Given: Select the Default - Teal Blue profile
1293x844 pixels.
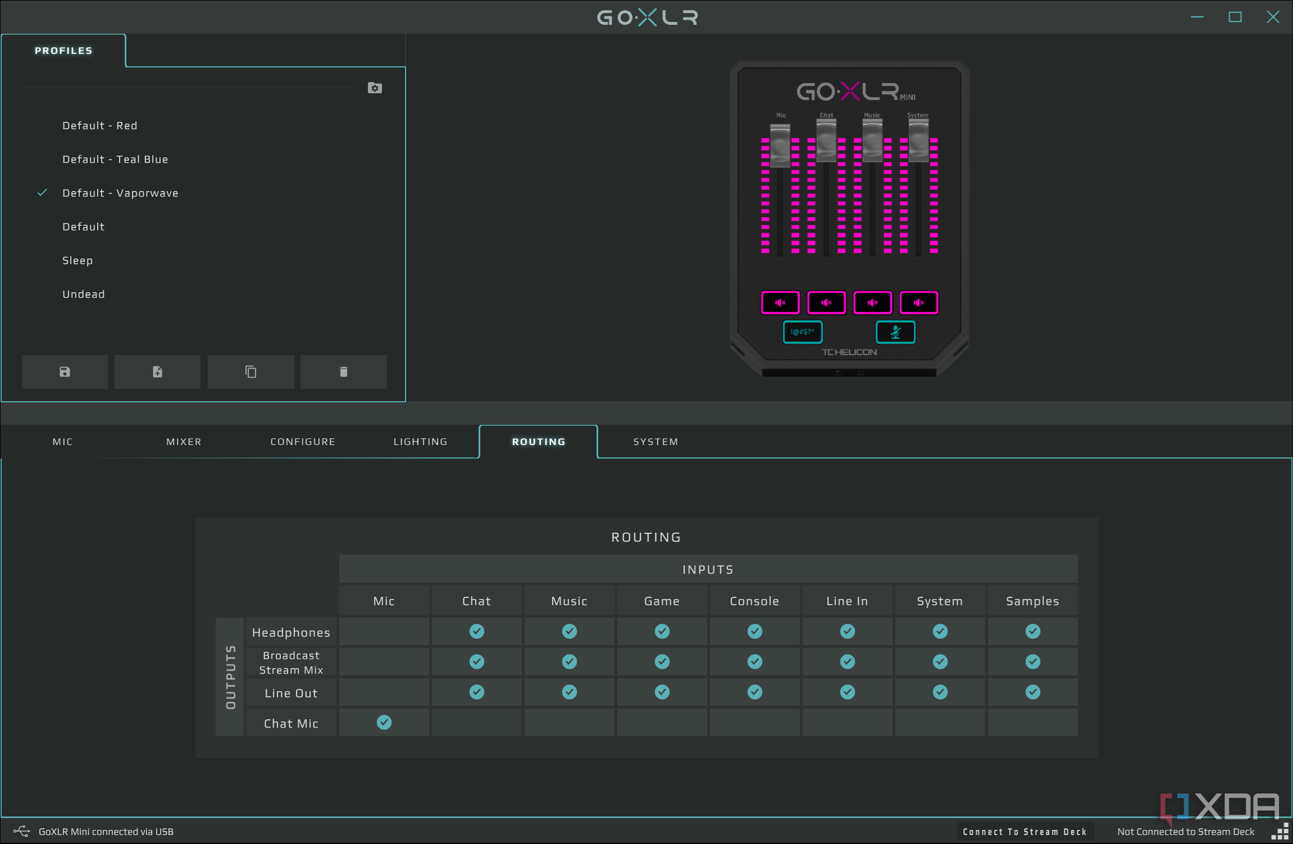Looking at the screenshot, I should [x=115, y=159].
